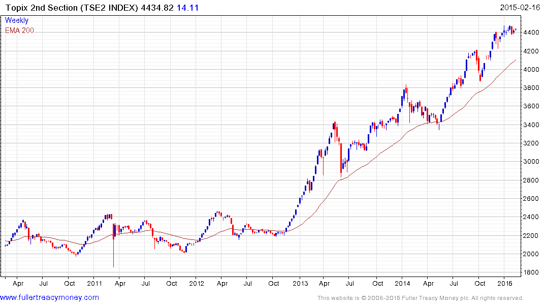Click the 3400 price axis label
546x305 pixels.
point(531,125)
